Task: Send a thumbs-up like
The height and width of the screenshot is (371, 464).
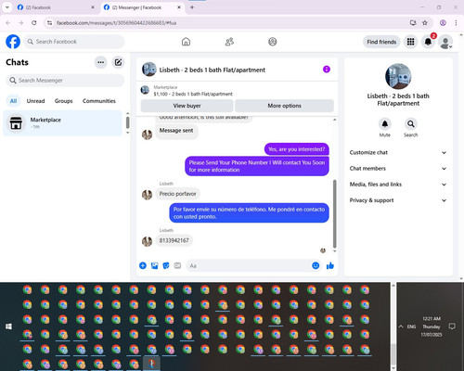Action: pos(330,265)
